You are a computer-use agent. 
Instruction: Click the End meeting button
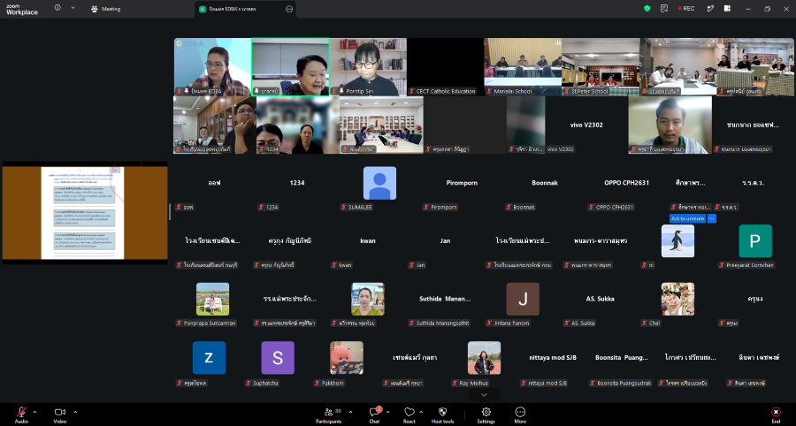776,415
